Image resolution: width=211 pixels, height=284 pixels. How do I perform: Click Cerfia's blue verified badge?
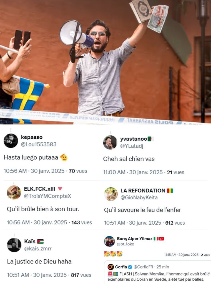(130, 267)
